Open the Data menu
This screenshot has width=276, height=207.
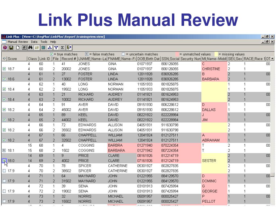(34, 42)
